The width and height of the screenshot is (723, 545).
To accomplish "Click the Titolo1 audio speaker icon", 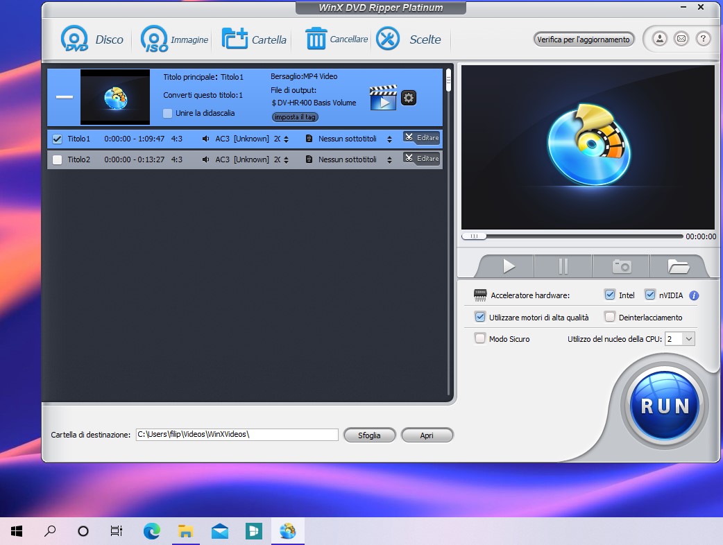I will pos(205,139).
